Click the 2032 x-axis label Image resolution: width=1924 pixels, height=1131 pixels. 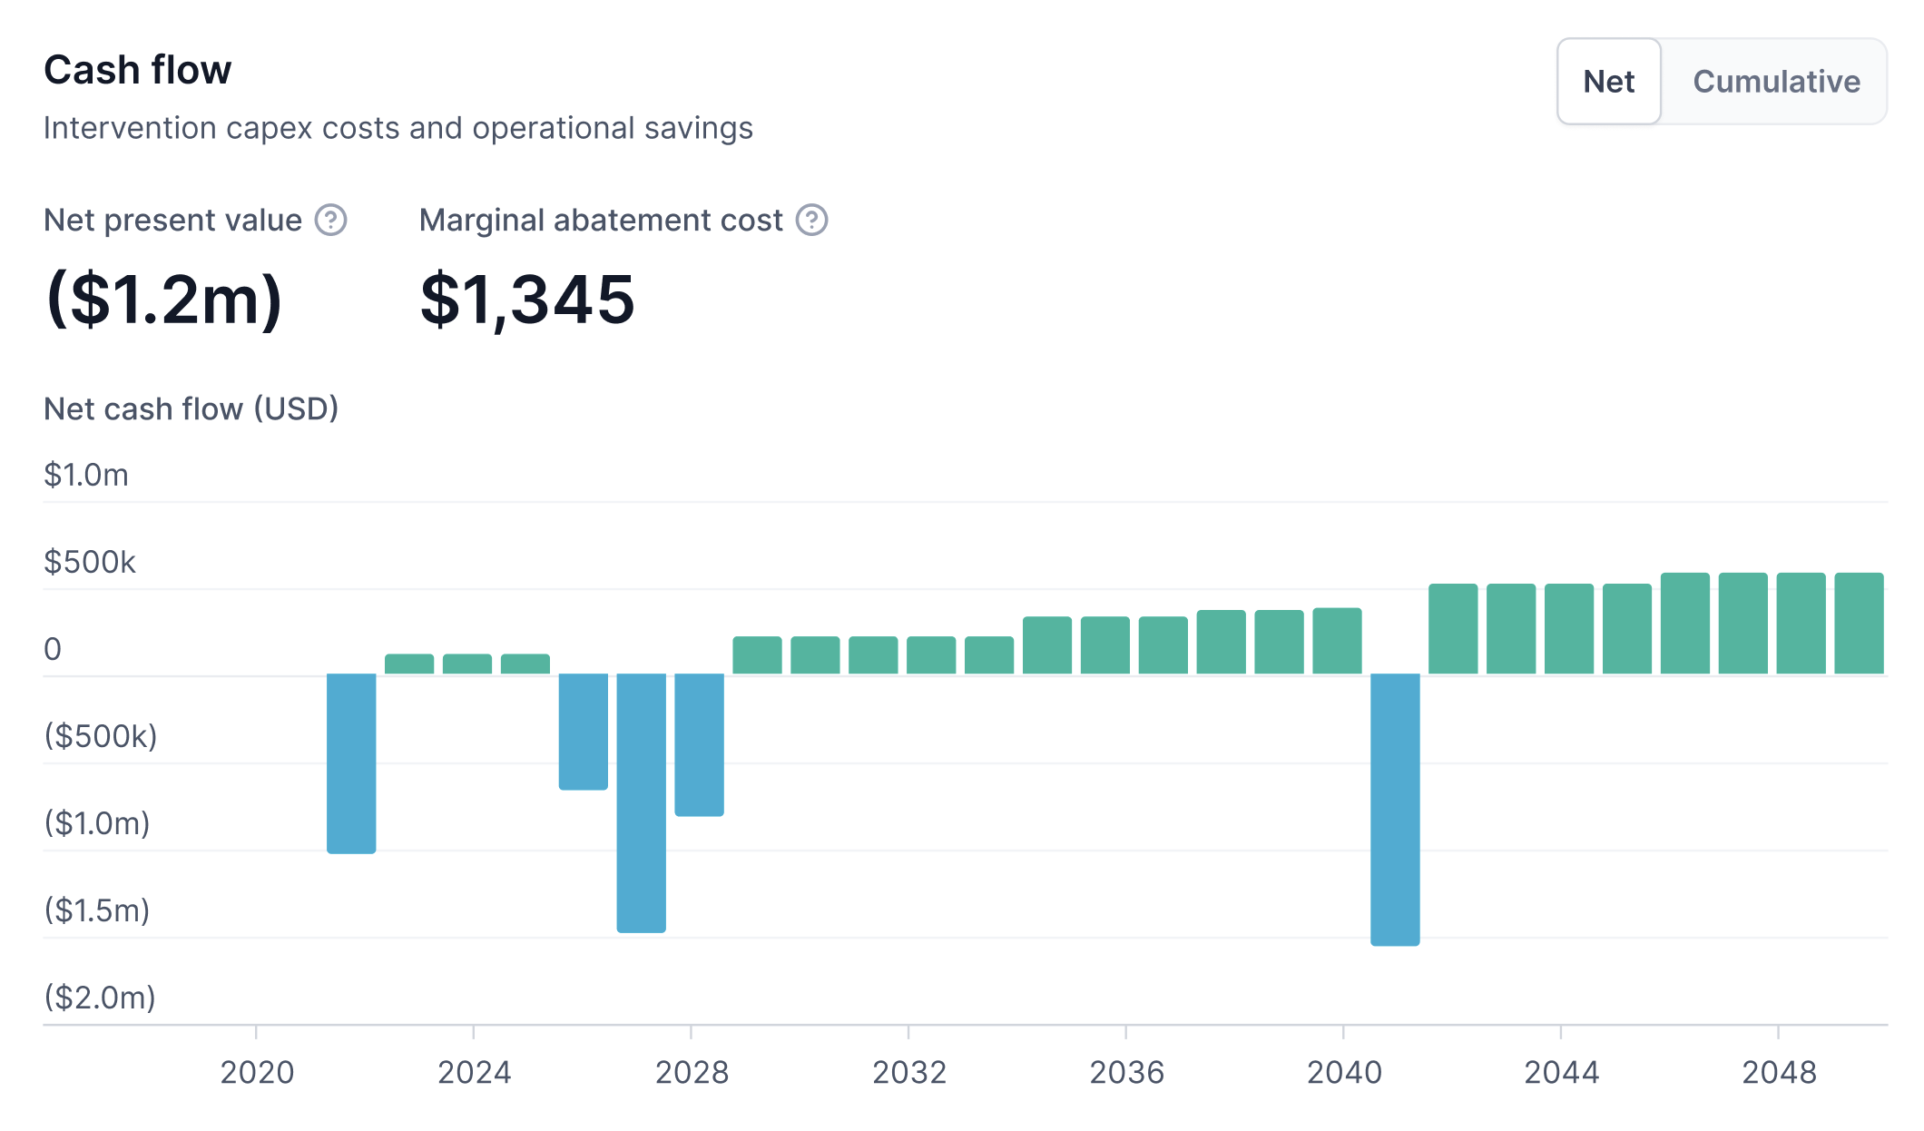point(909,1073)
